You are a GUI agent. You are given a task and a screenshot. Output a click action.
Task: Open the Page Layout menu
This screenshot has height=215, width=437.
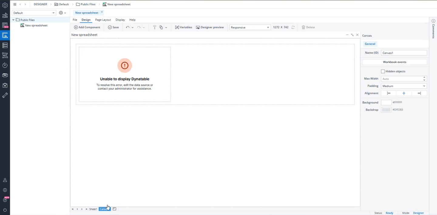(103, 20)
